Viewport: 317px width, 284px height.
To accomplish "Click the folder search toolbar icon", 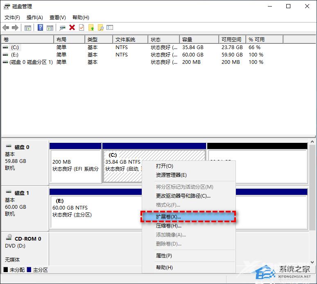I will click(x=101, y=27).
